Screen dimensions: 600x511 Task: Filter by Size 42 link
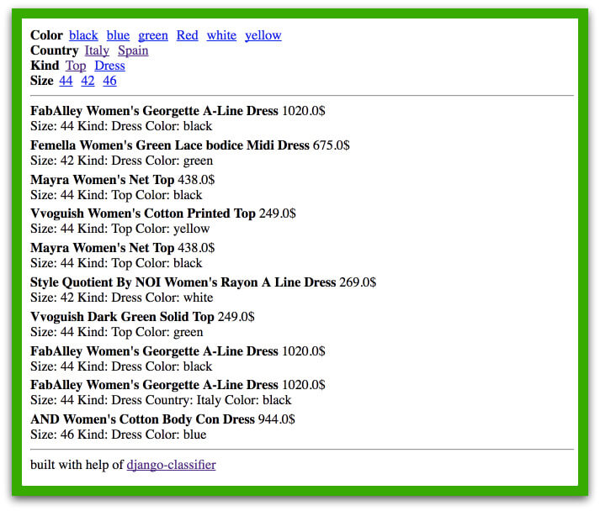[x=88, y=81]
